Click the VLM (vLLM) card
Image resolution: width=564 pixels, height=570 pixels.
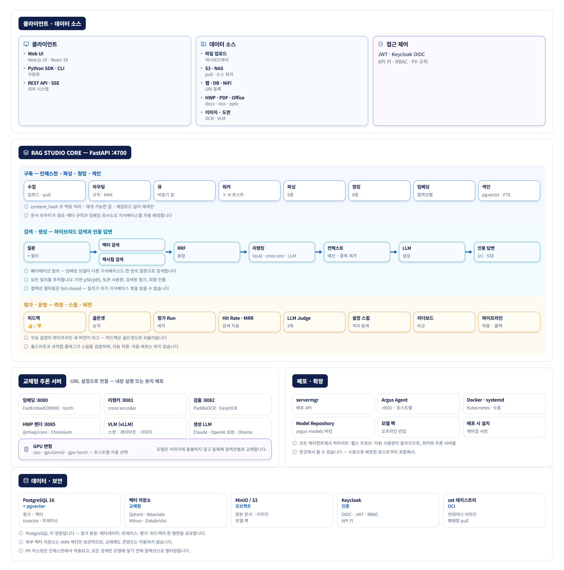(x=145, y=428)
